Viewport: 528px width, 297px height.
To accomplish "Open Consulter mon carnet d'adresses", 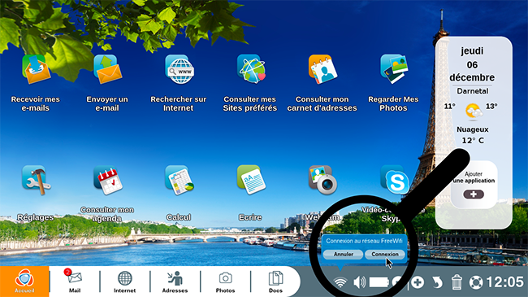I will 322,69.
